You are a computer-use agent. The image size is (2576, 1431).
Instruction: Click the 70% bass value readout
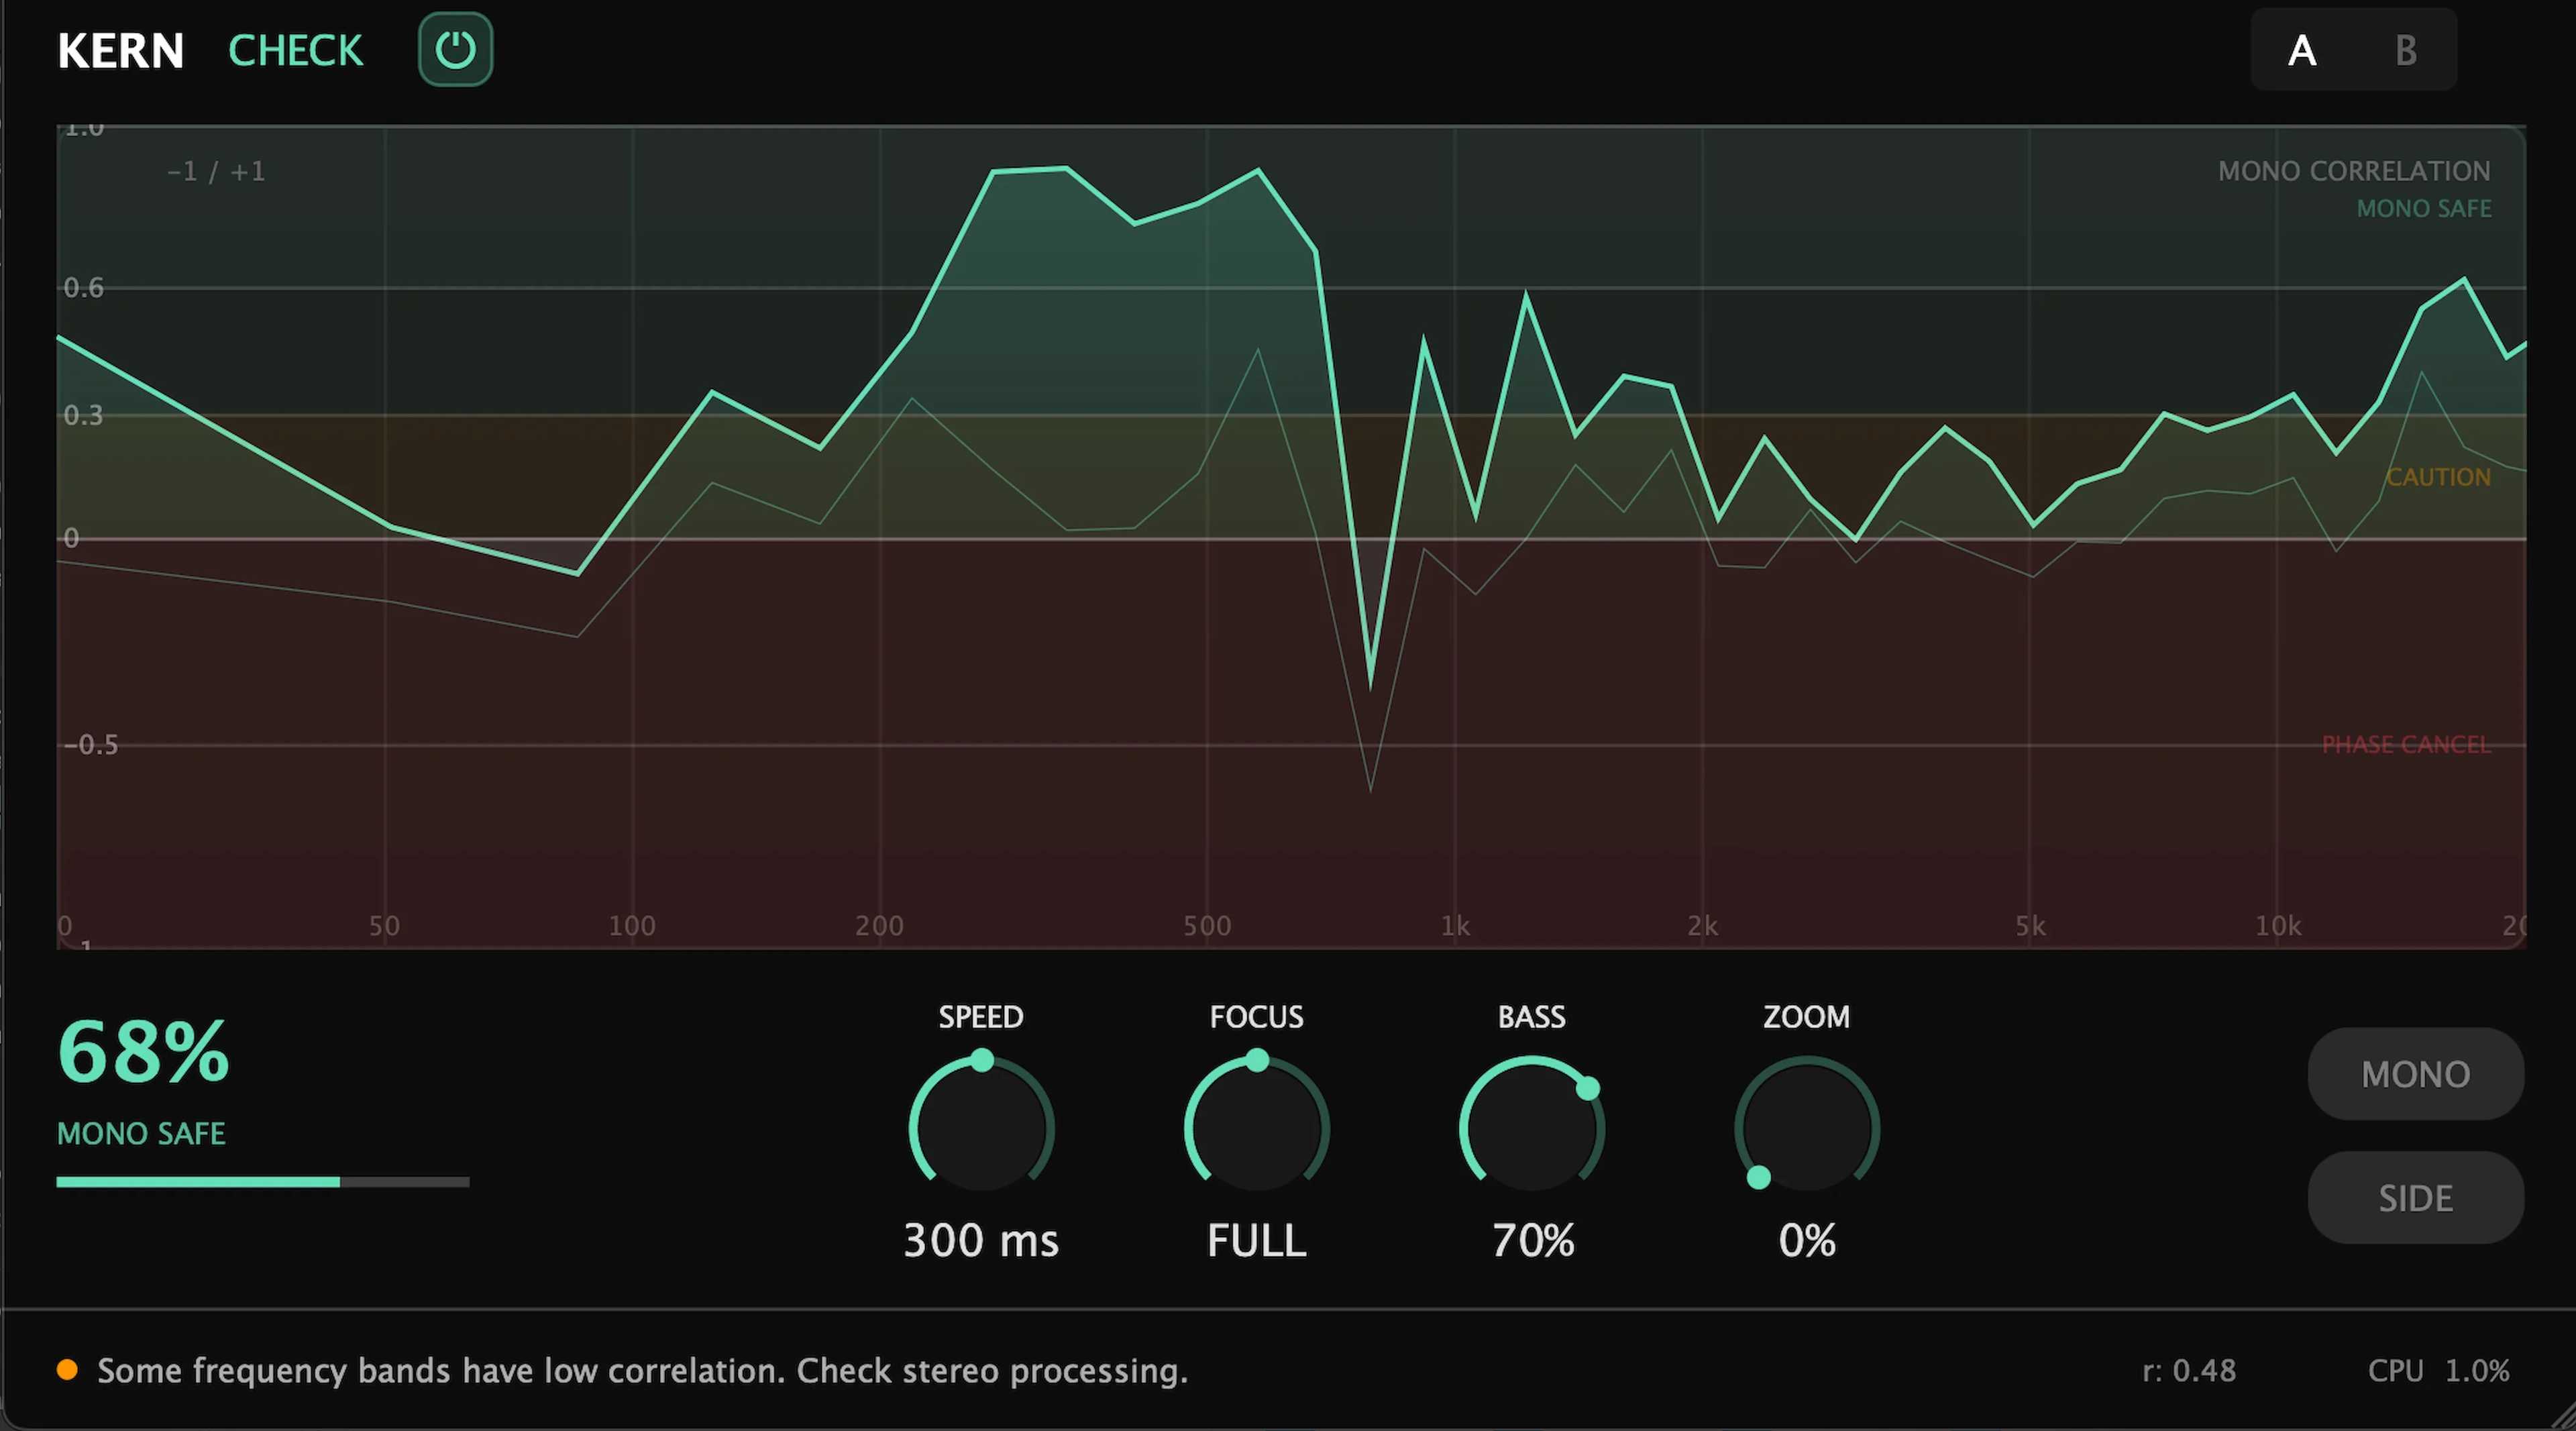click(1533, 1241)
